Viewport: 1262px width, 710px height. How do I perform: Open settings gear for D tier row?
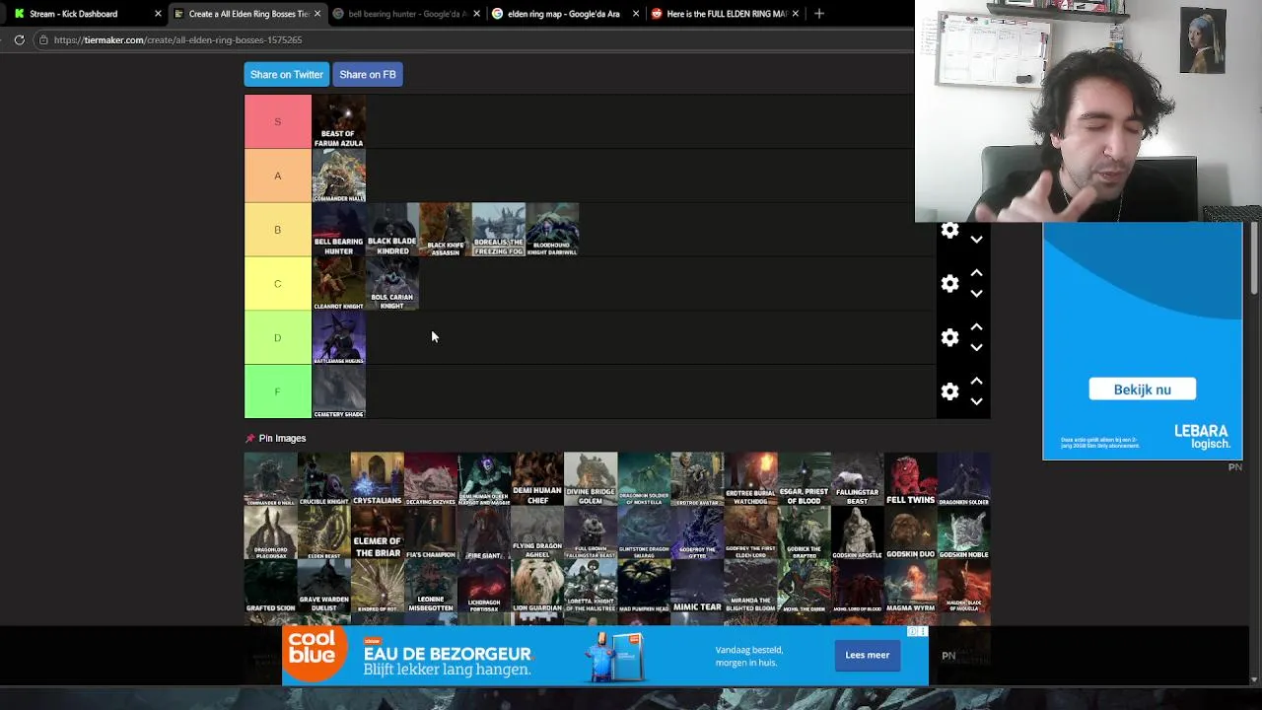click(949, 338)
